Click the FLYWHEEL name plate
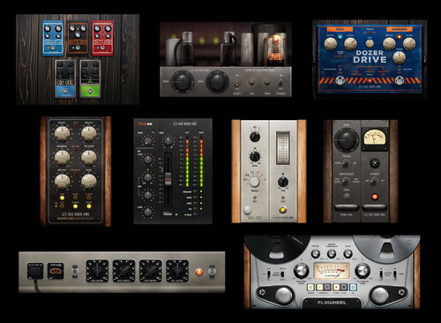This screenshot has width=441, height=323. (x=332, y=303)
